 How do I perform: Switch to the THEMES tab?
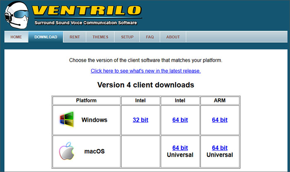pyautogui.click(x=100, y=37)
